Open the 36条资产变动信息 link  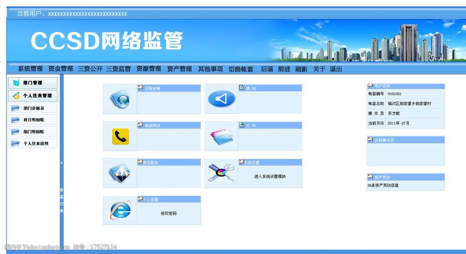click(383, 185)
